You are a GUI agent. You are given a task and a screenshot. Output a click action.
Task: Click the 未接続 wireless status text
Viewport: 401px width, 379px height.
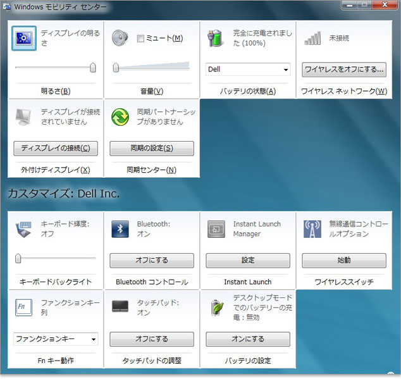pyautogui.click(x=339, y=38)
